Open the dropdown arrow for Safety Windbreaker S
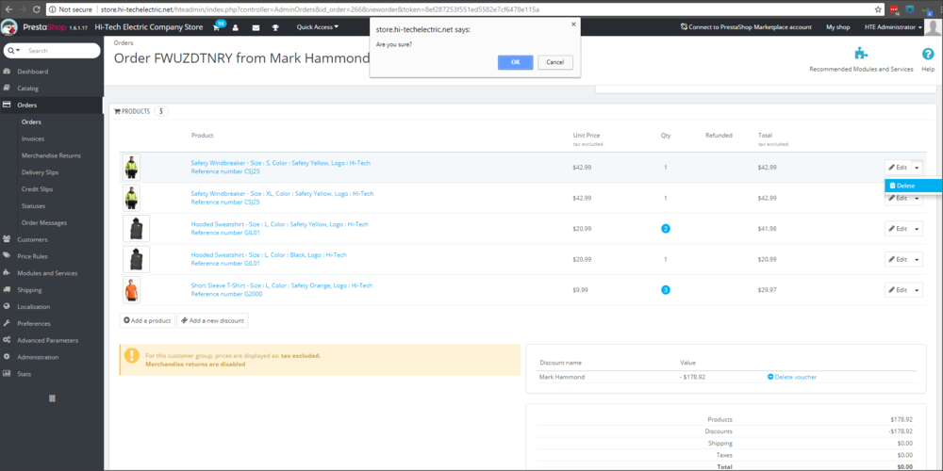The width and height of the screenshot is (943, 471). [x=918, y=168]
